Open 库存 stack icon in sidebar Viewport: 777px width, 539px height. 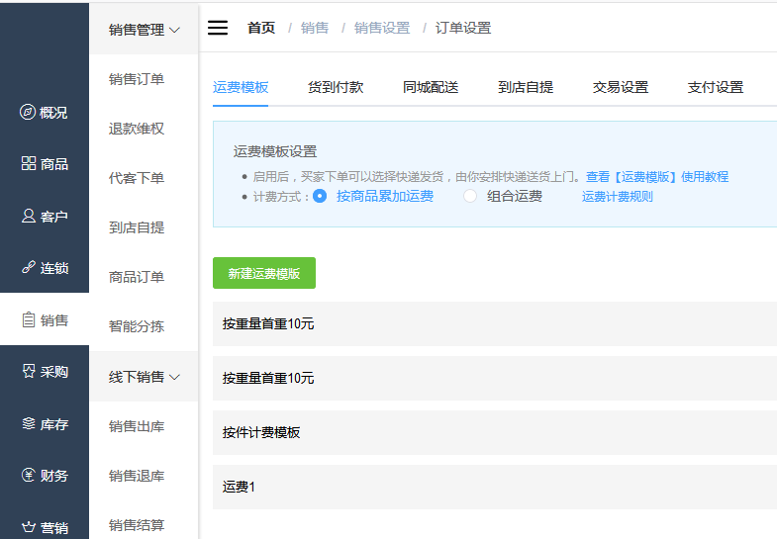point(29,423)
